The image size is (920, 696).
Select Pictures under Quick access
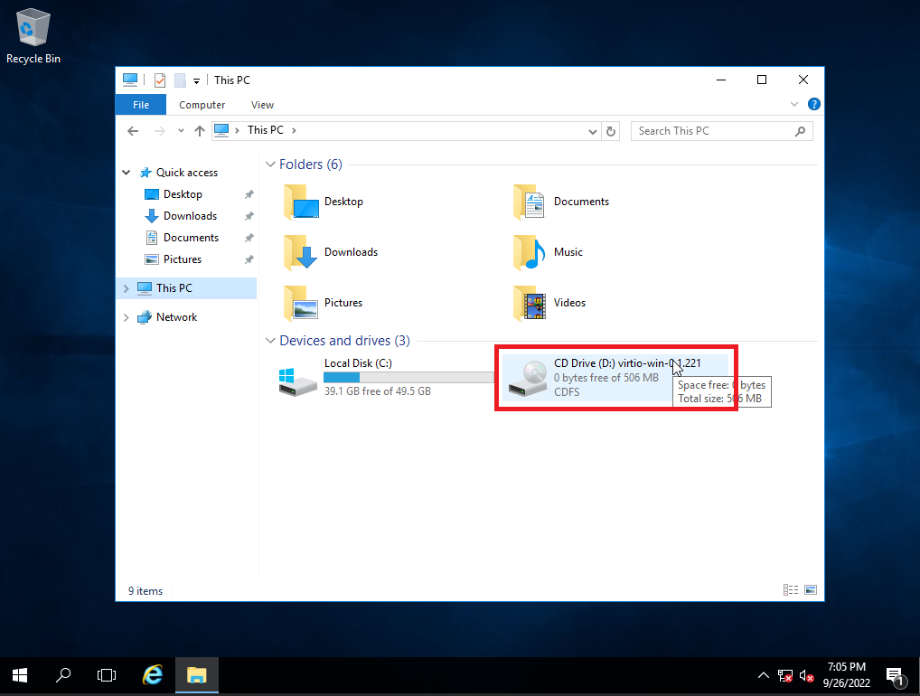(182, 259)
